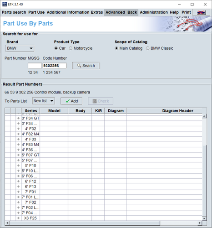Click into the Code Number field containing 9302256
This screenshot has height=228, width=212.
[x=55, y=66]
